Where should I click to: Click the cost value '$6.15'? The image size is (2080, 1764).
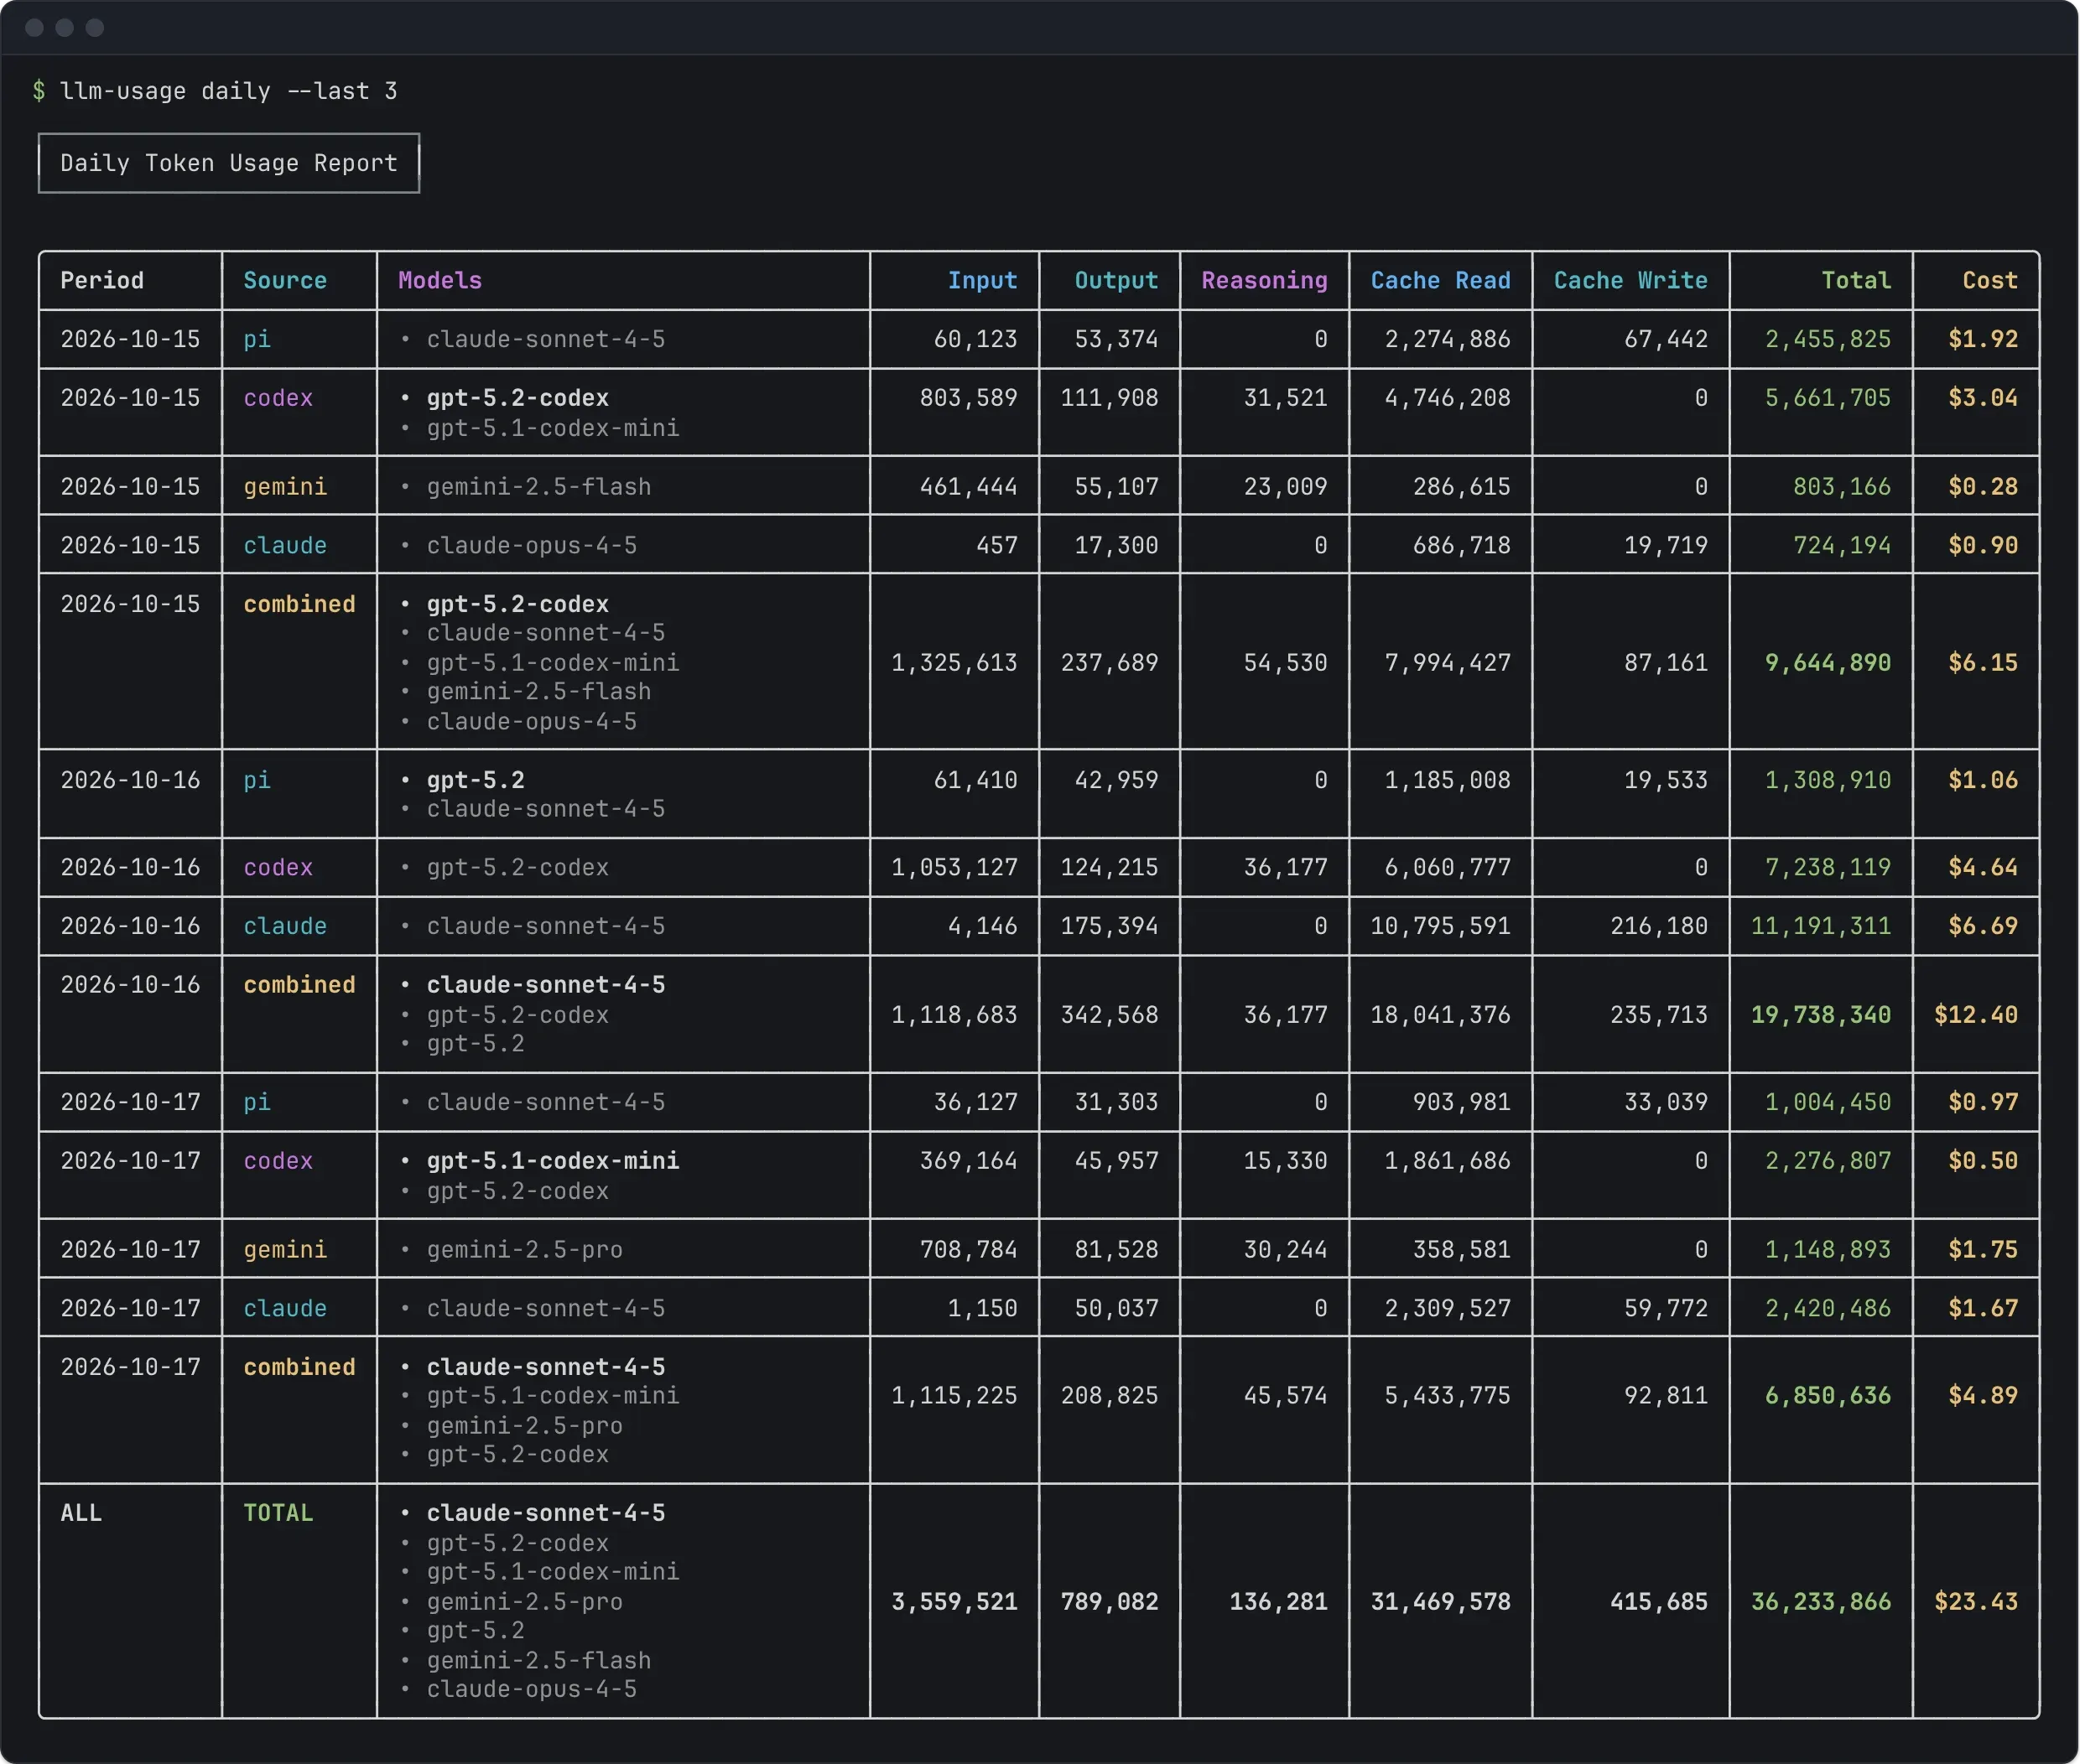click(x=1983, y=663)
